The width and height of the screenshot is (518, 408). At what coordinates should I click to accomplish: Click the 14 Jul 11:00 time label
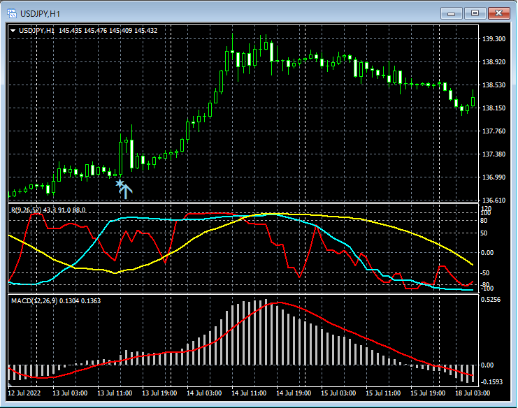click(x=249, y=393)
